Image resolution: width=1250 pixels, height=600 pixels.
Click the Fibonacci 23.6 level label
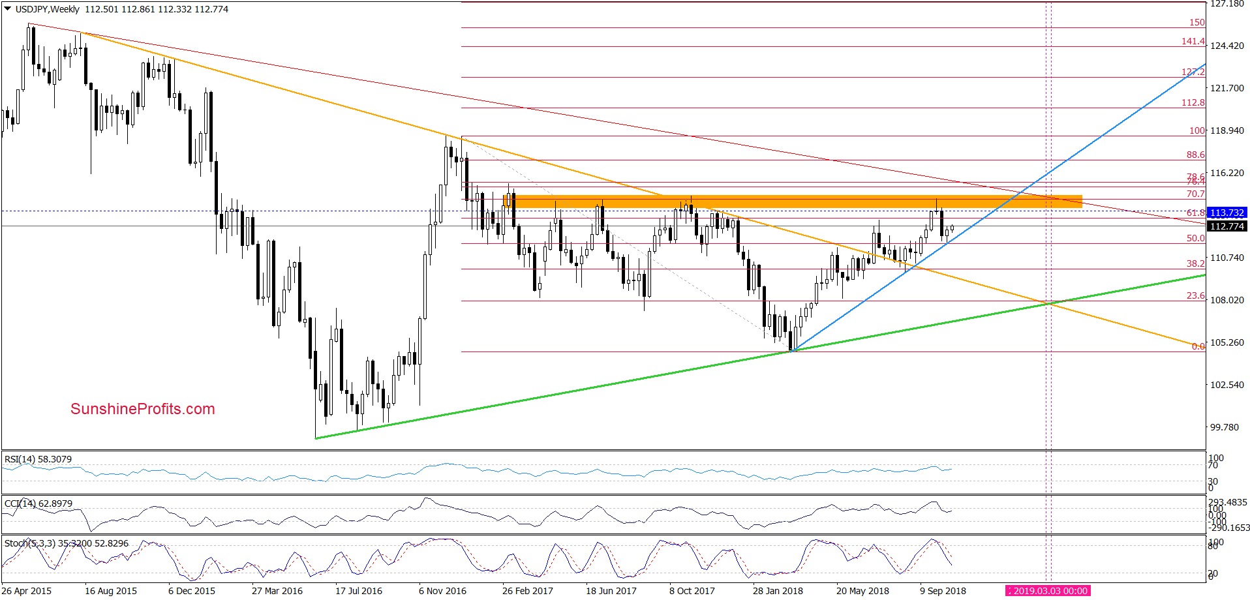click(x=1196, y=295)
